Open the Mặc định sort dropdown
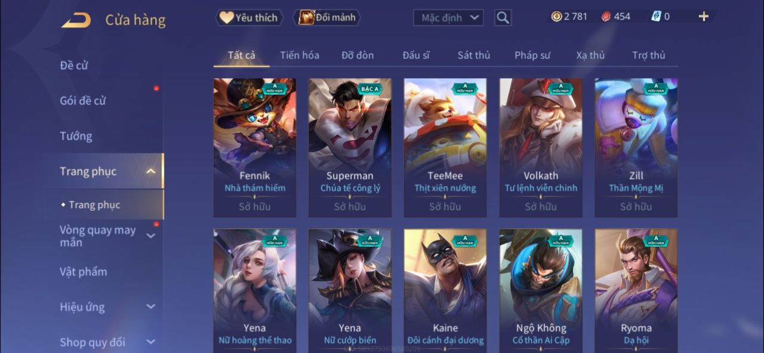 pos(448,18)
